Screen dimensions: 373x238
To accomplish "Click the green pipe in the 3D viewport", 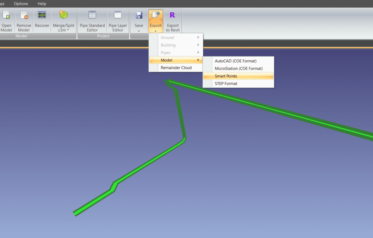I will tap(150, 162).
